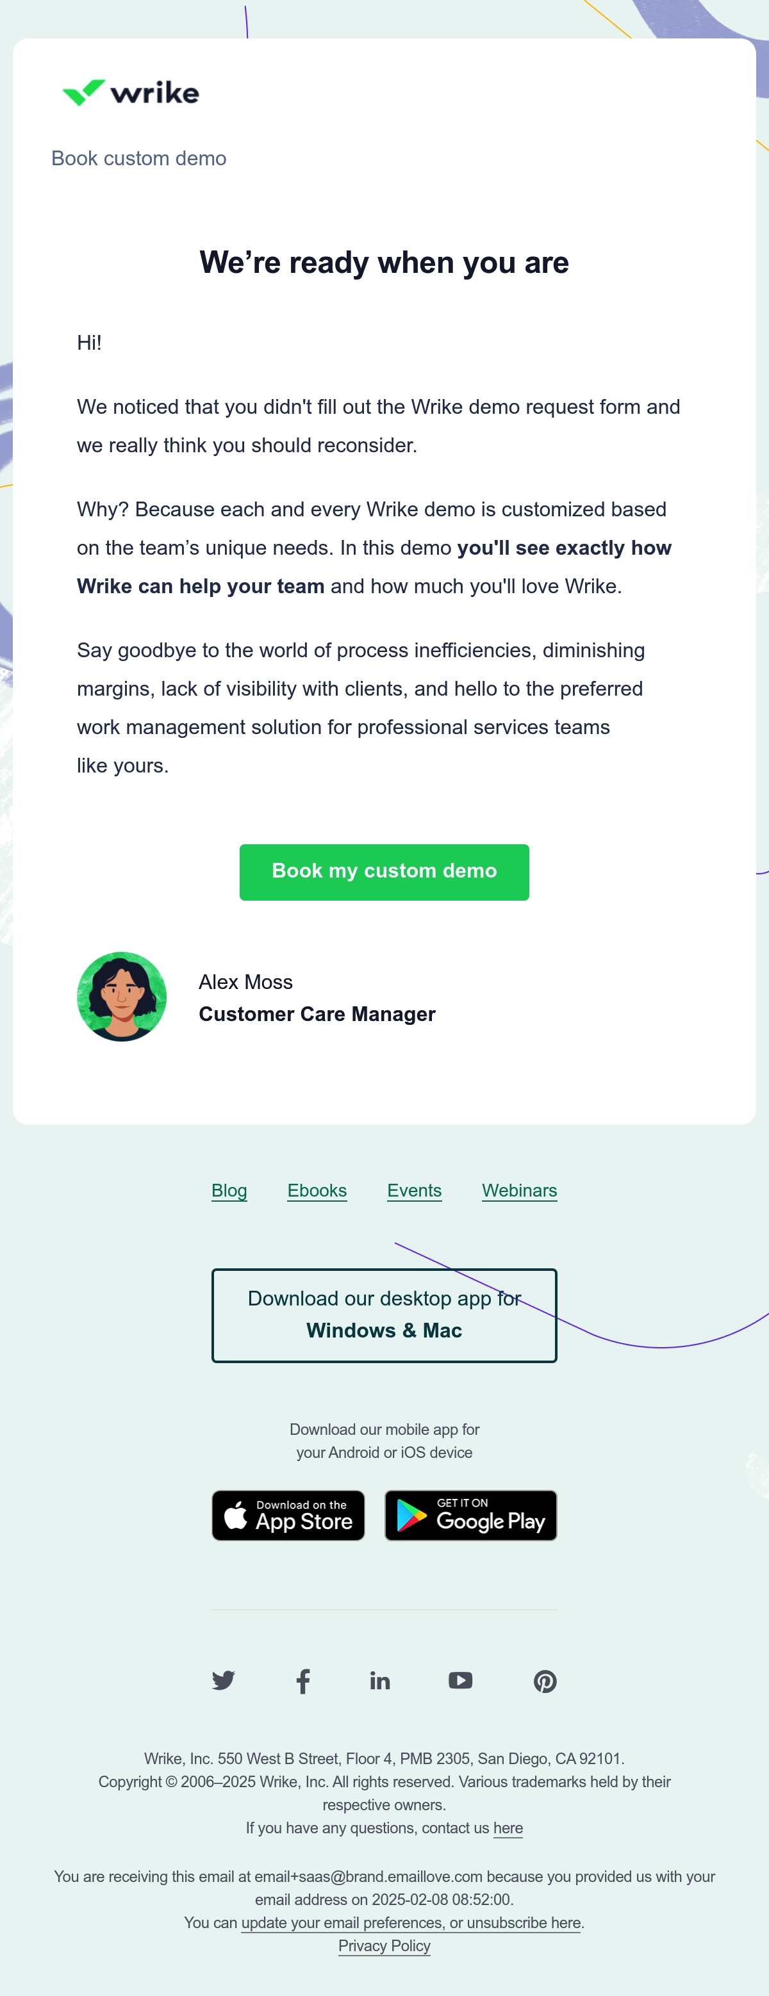This screenshot has width=769, height=1996.
Task: Tap the Get it on Google Play badge
Action: point(470,1515)
